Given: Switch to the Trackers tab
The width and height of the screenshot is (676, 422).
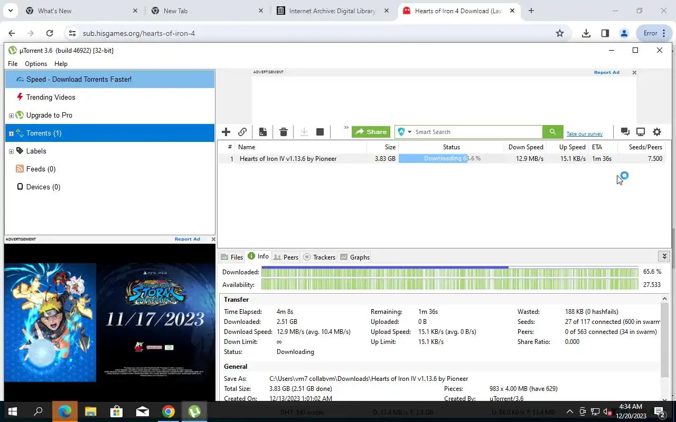Looking at the screenshot, I should 320,257.
